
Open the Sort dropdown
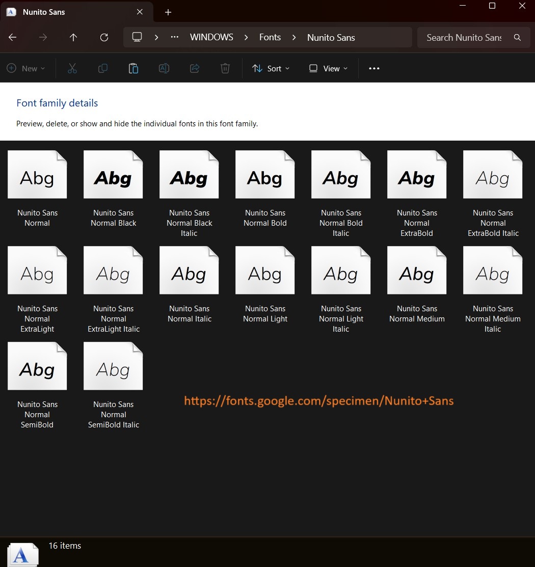pos(271,68)
